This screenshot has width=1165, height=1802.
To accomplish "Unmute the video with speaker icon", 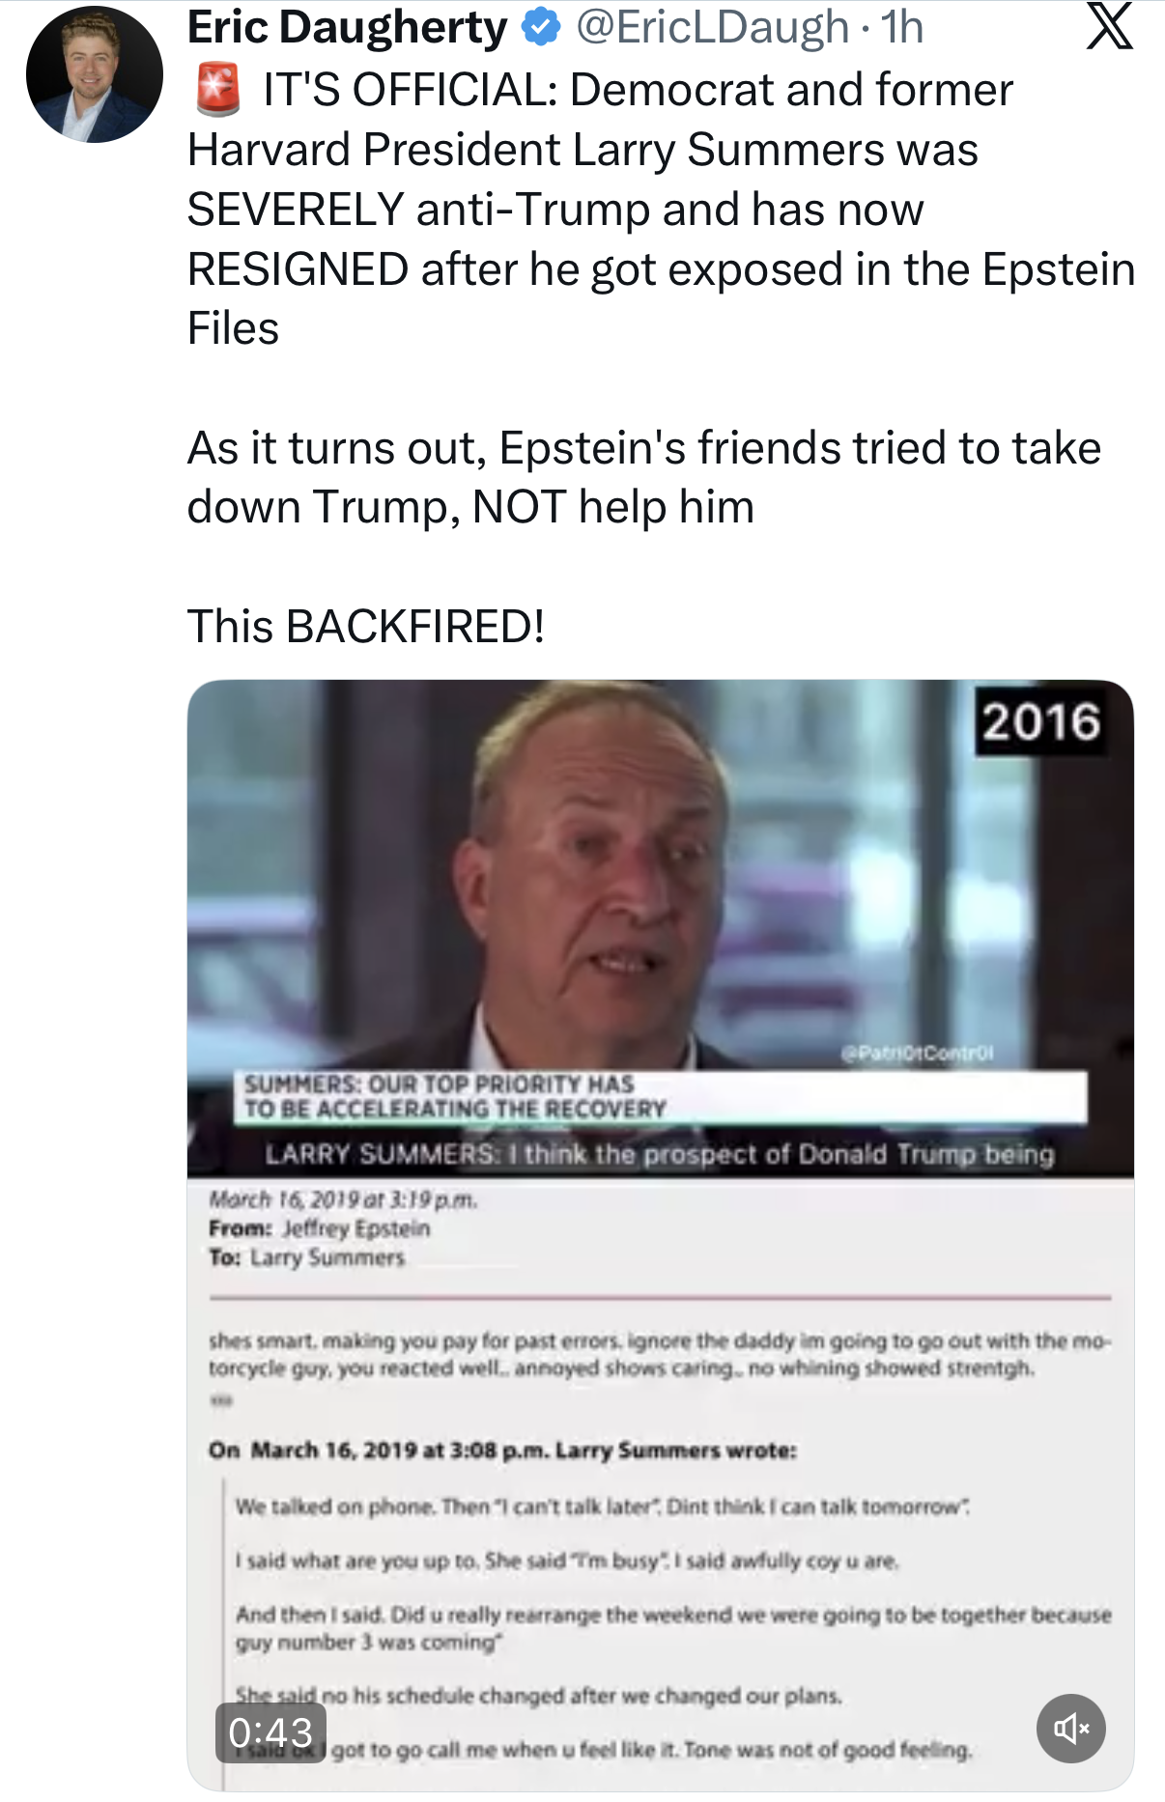I will [1070, 1728].
